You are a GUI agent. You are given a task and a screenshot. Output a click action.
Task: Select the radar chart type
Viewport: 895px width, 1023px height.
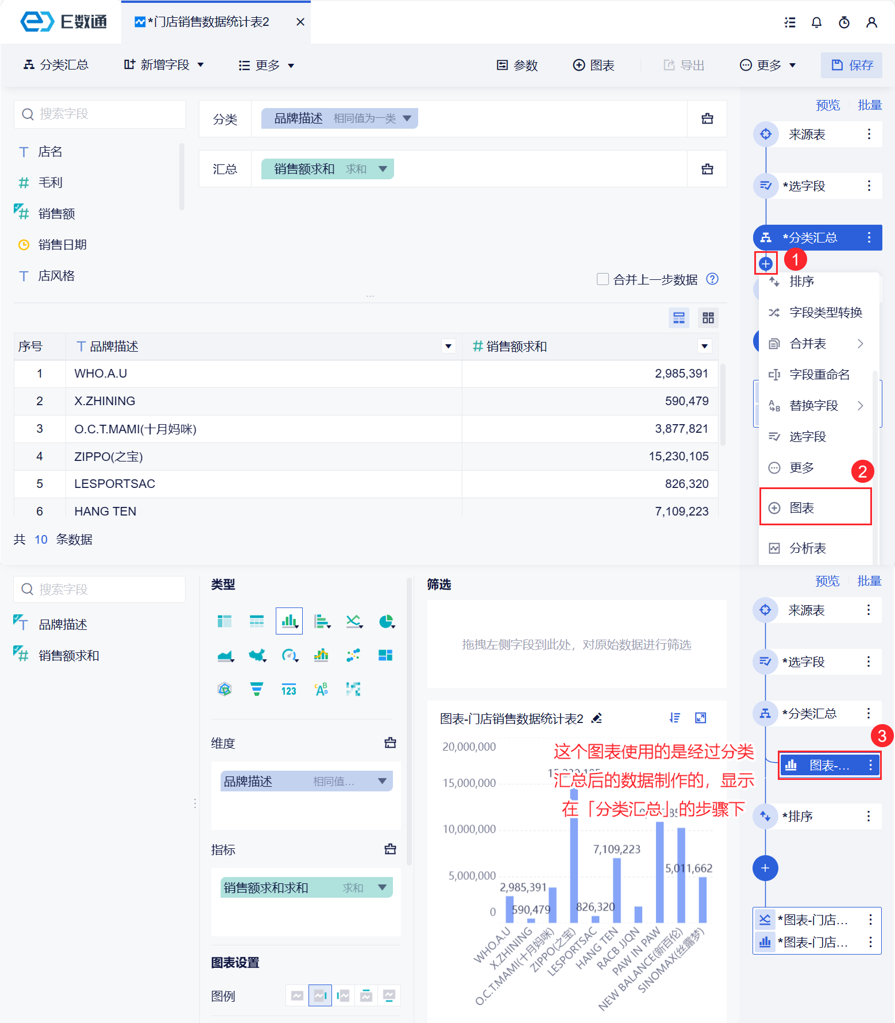225,689
